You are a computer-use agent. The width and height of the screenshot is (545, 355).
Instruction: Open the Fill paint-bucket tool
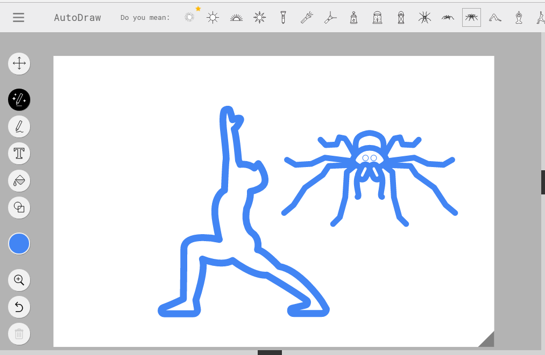pos(19,180)
